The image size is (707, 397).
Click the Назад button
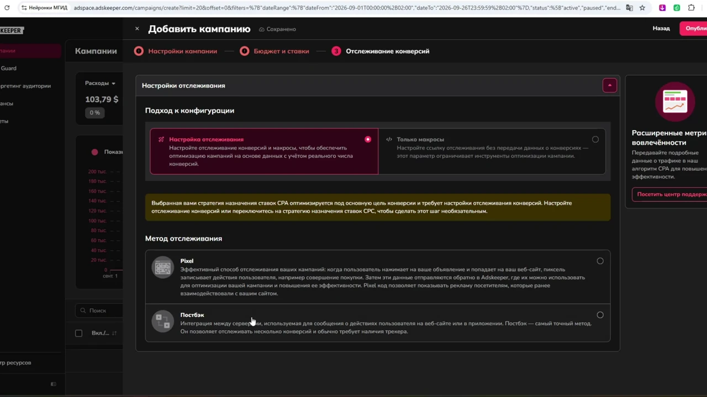[661, 29]
